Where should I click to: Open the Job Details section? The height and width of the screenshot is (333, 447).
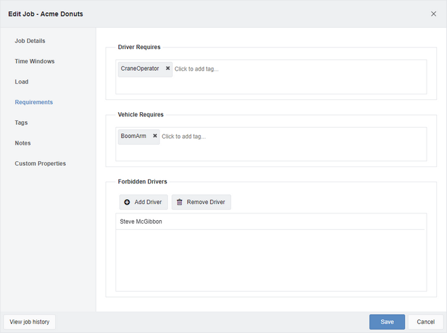point(30,41)
